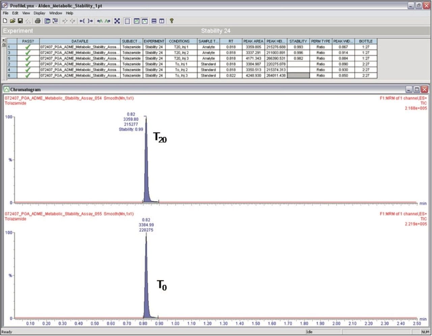The height and width of the screenshot is (336, 432).
Task: Click the vertical tile layout icon
Action: coord(162,21)
